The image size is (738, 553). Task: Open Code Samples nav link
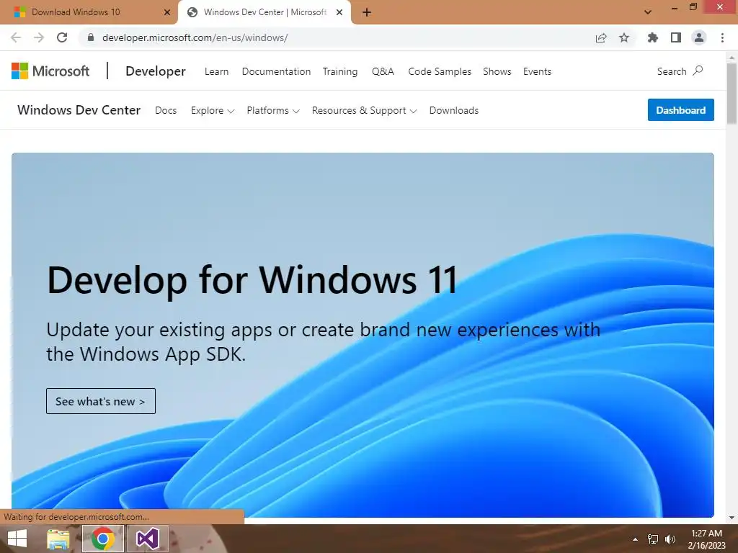pos(440,71)
